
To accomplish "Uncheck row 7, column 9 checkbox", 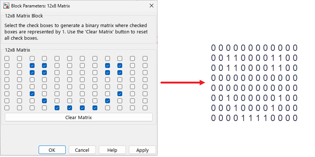I will 108,101.
